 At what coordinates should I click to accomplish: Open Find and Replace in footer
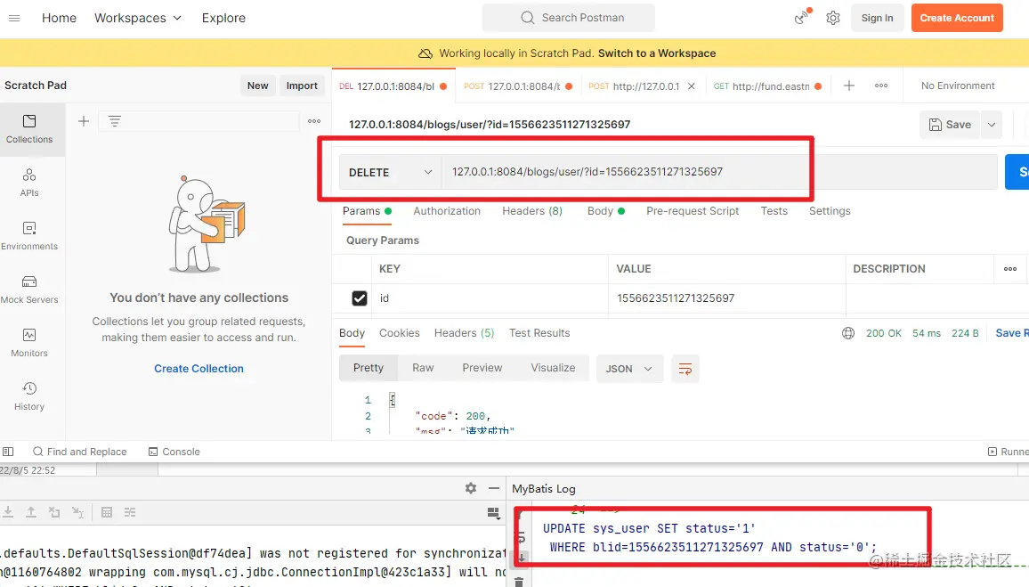click(x=79, y=452)
